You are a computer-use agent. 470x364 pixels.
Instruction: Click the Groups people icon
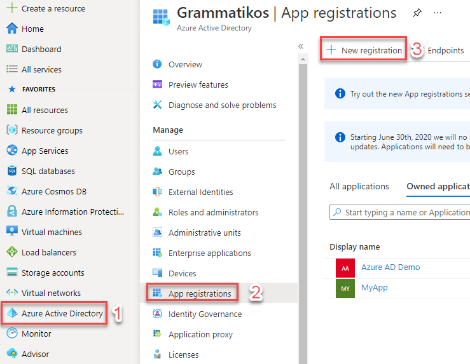[157, 172]
